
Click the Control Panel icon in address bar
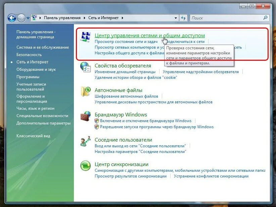click(x=34, y=18)
